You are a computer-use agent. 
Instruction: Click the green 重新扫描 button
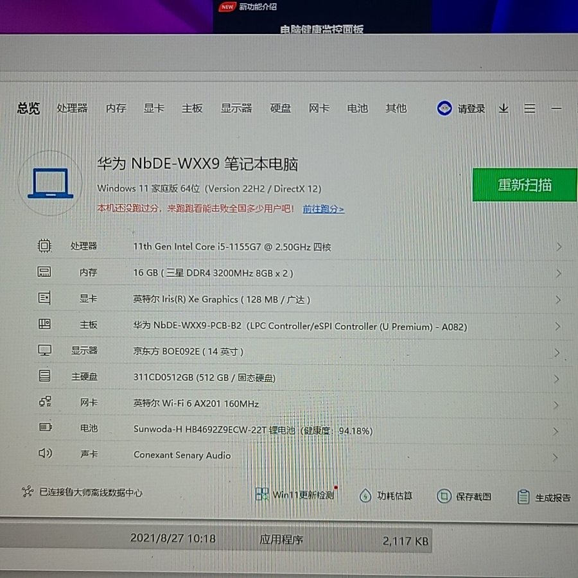[x=524, y=185]
